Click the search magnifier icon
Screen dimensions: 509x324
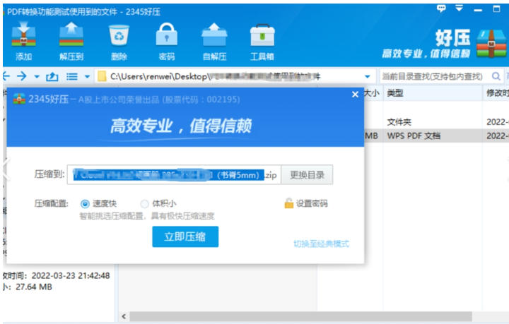point(496,76)
